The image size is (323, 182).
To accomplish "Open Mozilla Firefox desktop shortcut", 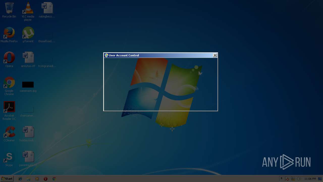I will (9, 35).
